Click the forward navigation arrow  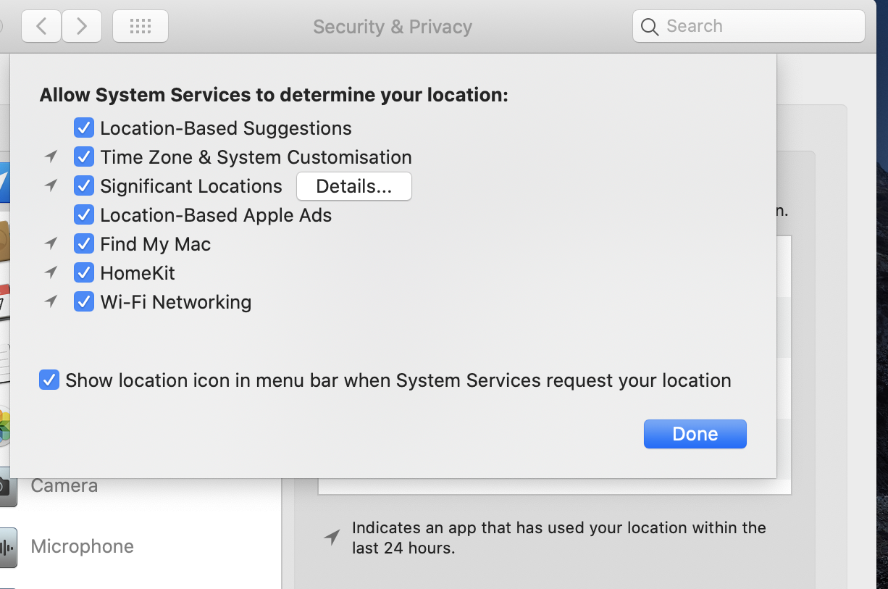click(x=81, y=27)
